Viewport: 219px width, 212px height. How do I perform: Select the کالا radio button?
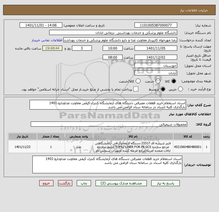pos(173,81)
